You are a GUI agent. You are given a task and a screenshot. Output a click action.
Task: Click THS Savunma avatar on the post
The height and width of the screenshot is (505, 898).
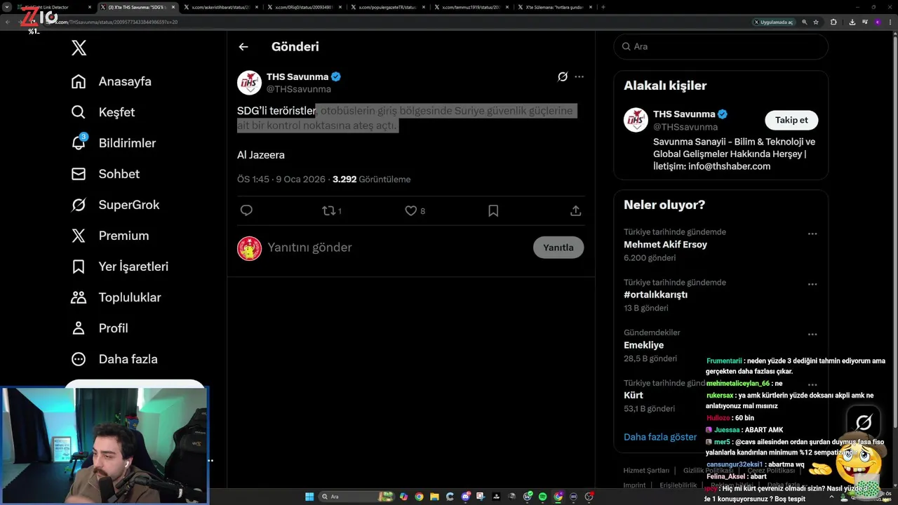(x=249, y=83)
